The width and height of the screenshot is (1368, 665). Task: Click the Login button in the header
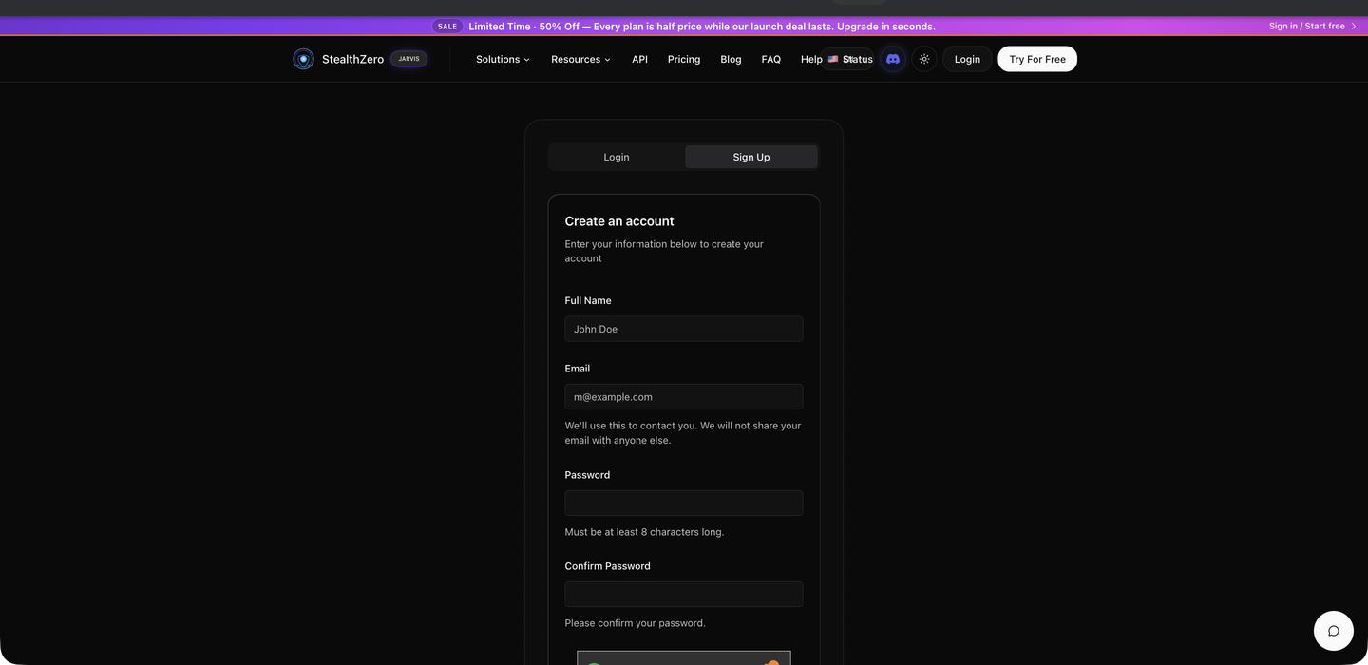tap(967, 59)
